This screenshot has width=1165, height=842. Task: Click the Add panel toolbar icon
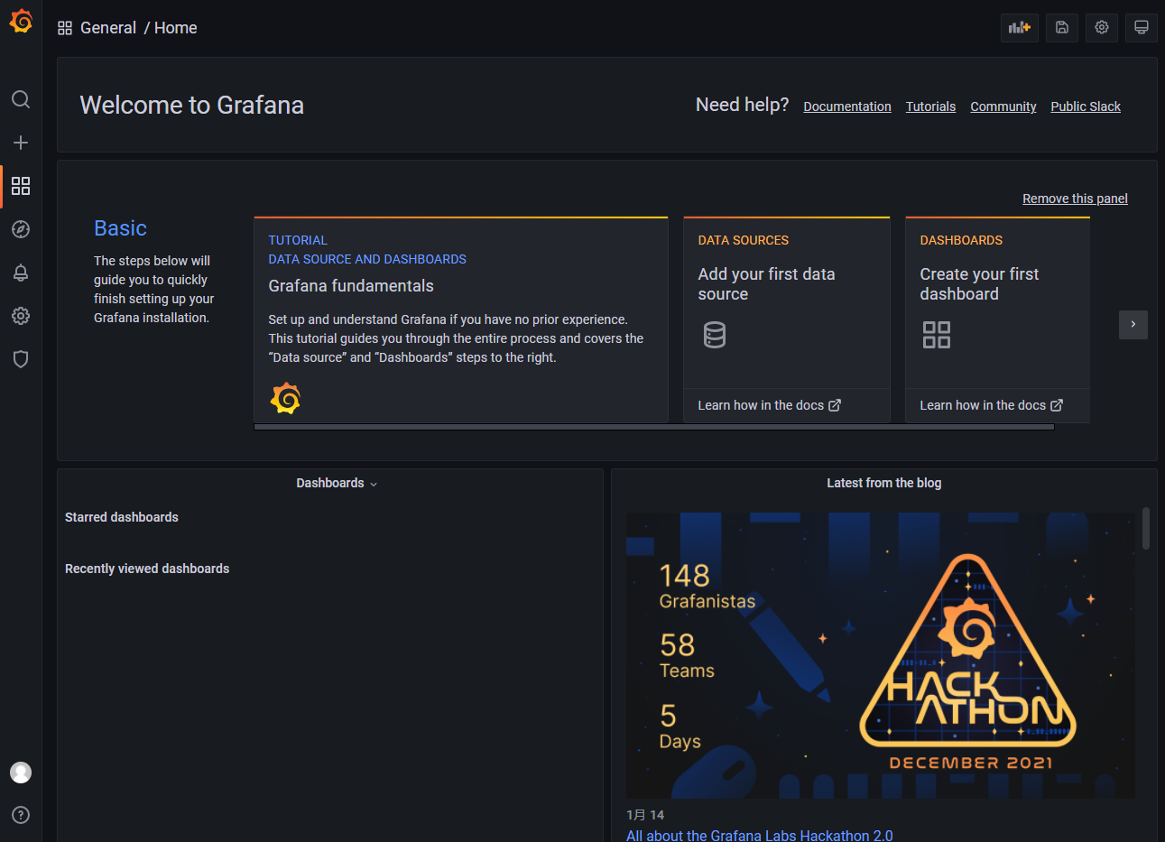[1019, 28]
